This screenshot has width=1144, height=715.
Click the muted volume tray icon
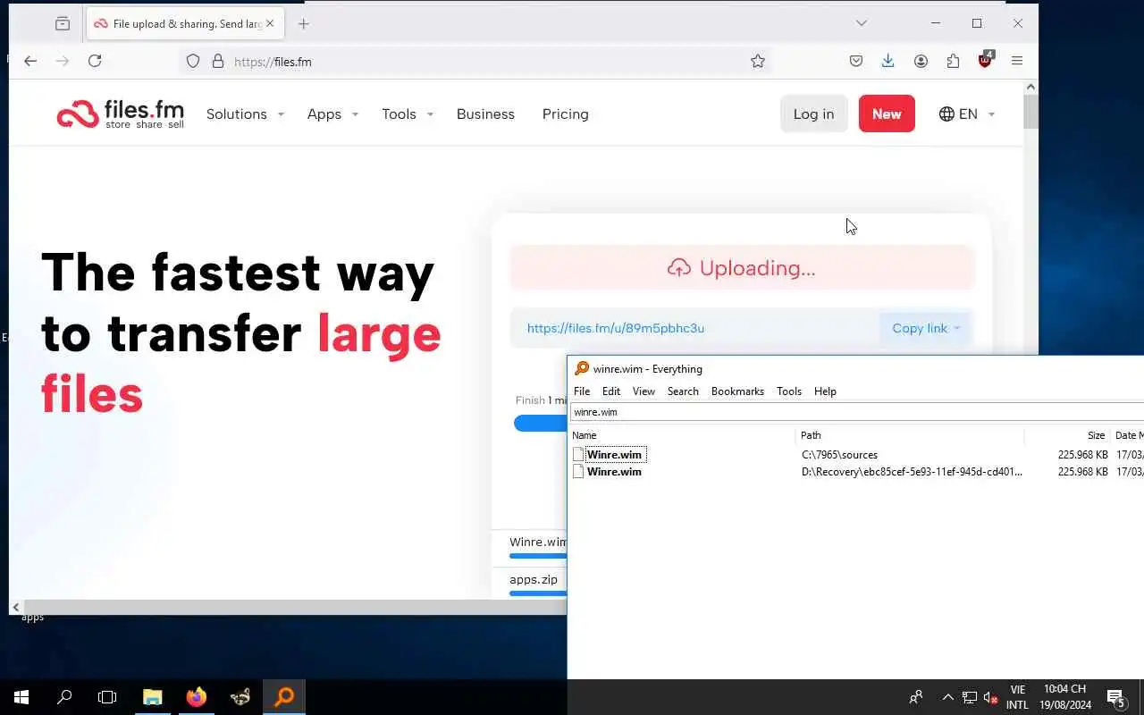(x=990, y=697)
